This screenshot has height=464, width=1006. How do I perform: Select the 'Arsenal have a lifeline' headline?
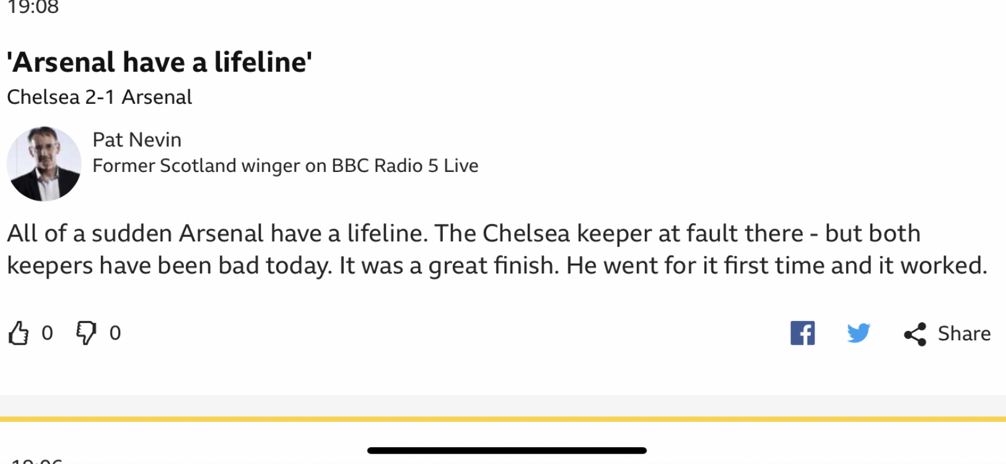pos(159,62)
